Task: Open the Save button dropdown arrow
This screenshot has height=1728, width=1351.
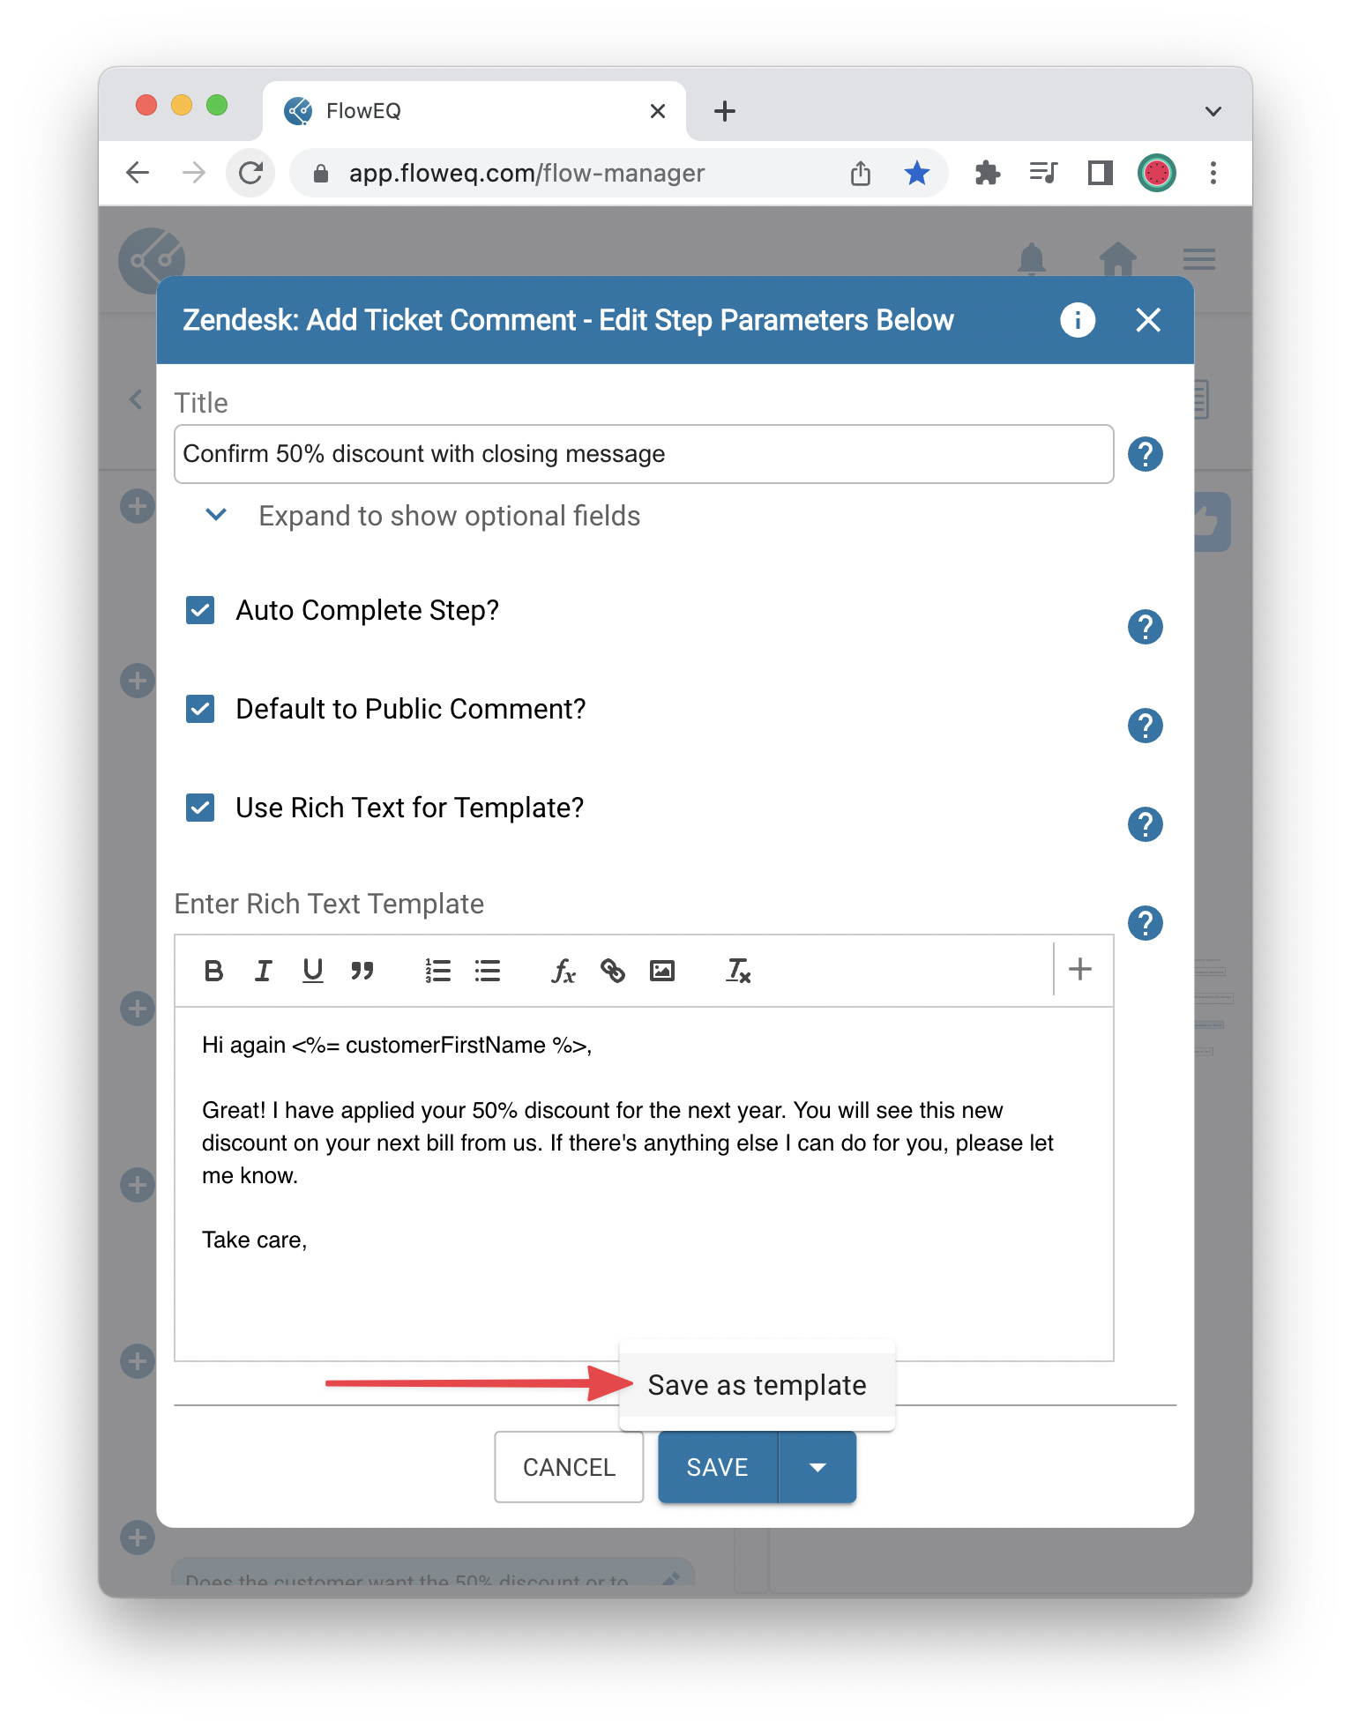Action: pos(817,1467)
